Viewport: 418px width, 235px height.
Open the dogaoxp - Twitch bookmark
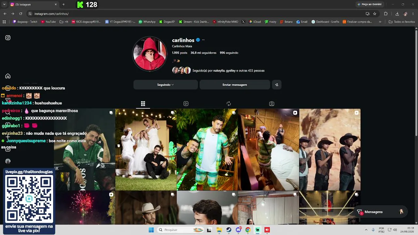(x=25, y=22)
